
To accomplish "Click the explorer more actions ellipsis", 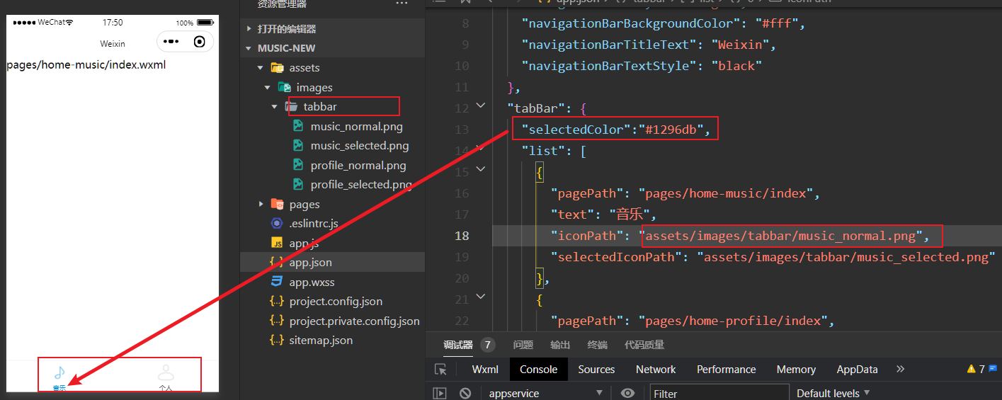I will tap(402, 4).
